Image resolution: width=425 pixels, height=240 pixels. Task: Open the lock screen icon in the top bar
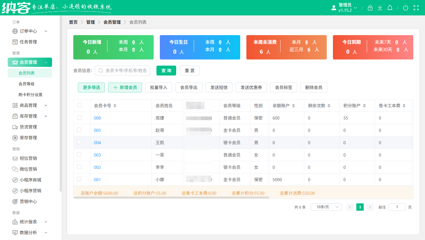click(x=370, y=8)
